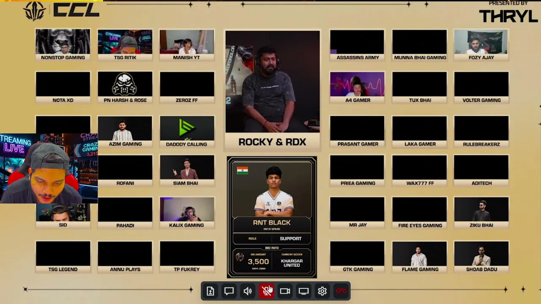
Task: Select the PN Harsh & Rose tile
Action: point(125,87)
